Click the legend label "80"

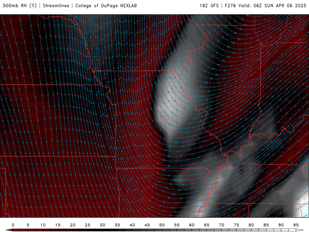251,225
